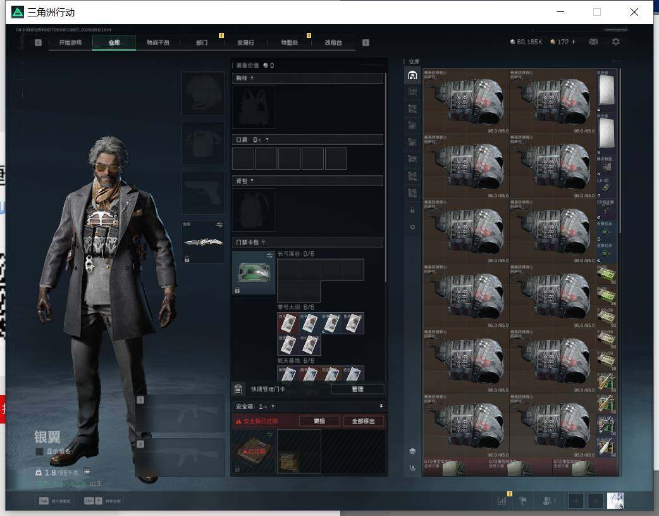Select the equipped knife slot
Image resolution: width=659 pixels, height=516 pixels.
(203, 242)
